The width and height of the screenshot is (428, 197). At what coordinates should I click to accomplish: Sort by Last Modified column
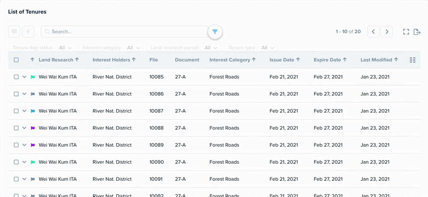click(x=378, y=60)
